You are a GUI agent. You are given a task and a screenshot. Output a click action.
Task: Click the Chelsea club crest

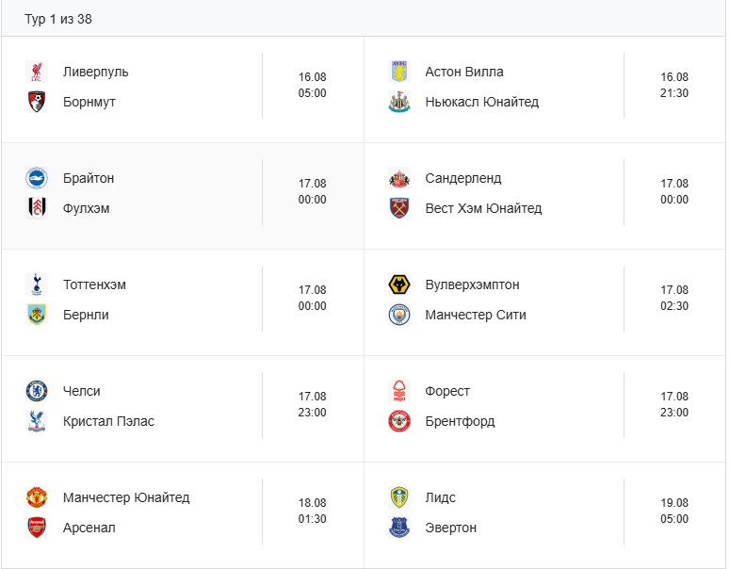click(37, 391)
